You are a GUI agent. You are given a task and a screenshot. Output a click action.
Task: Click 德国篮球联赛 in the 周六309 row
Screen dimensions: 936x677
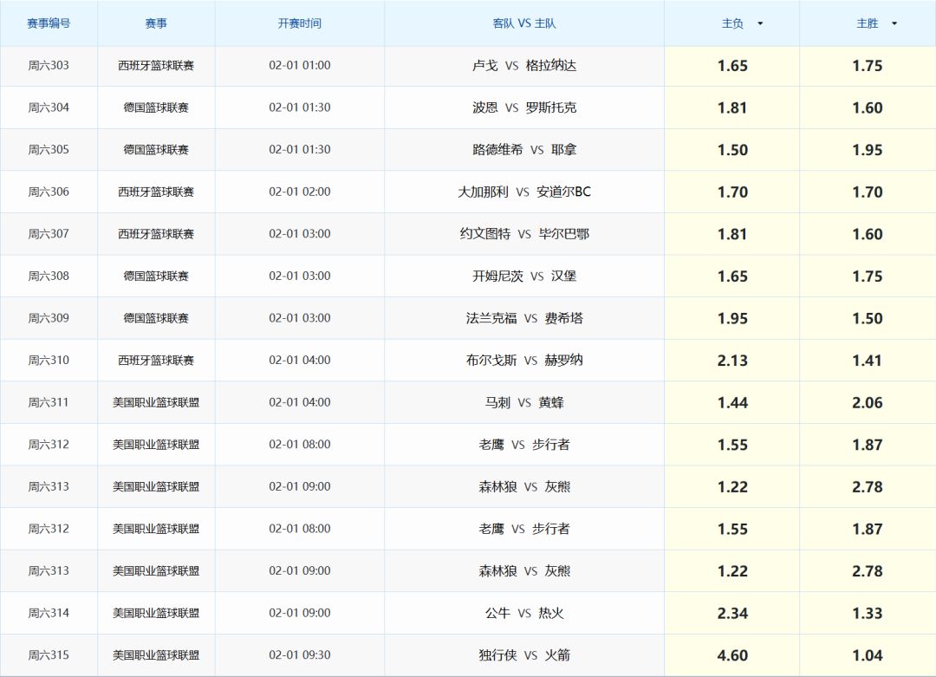pyautogui.click(x=156, y=318)
